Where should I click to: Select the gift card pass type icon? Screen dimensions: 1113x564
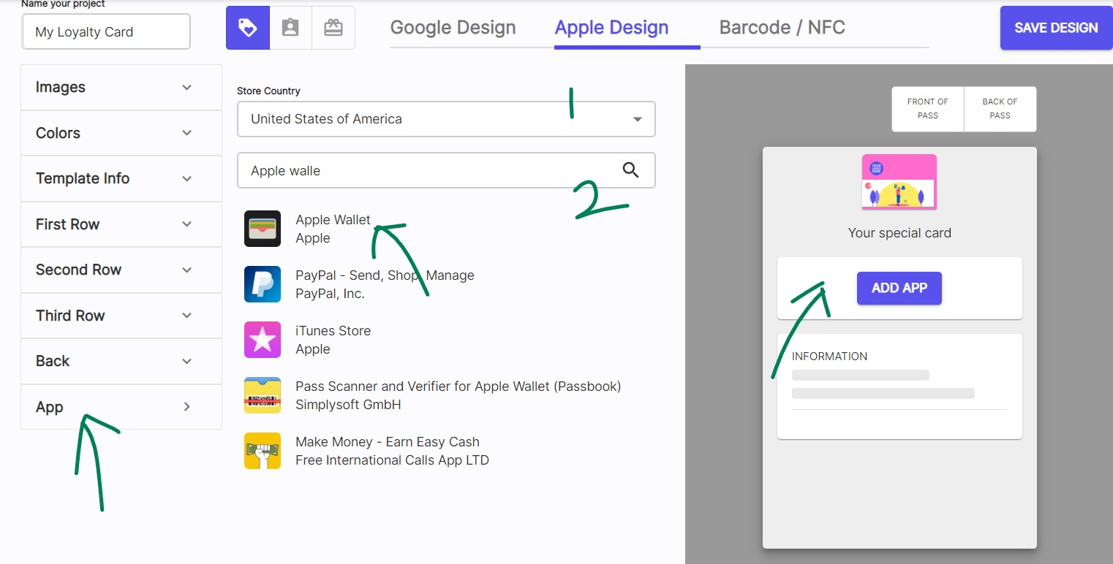(333, 28)
